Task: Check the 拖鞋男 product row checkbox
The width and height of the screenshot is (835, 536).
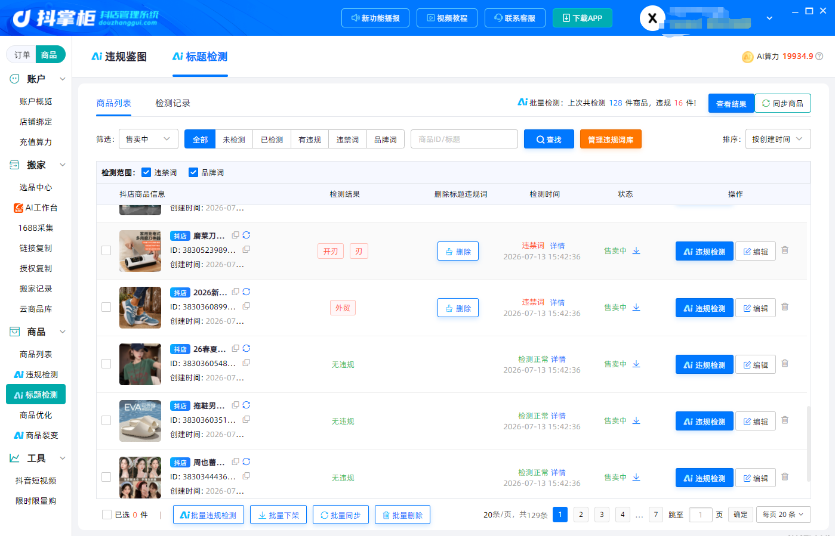Action: pyautogui.click(x=106, y=420)
